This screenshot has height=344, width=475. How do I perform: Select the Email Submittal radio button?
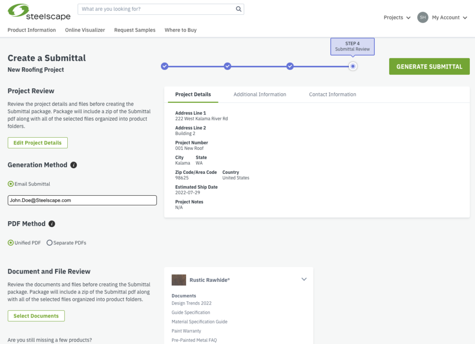click(x=11, y=184)
